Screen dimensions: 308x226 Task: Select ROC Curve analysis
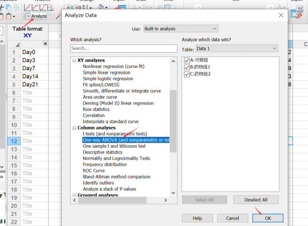[94, 171]
